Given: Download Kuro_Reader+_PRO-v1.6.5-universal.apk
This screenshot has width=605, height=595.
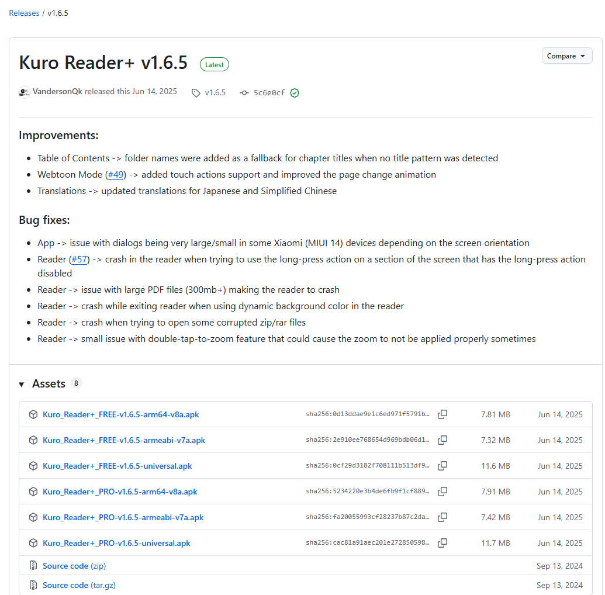Looking at the screenshot, I should (x=116, y=543).
